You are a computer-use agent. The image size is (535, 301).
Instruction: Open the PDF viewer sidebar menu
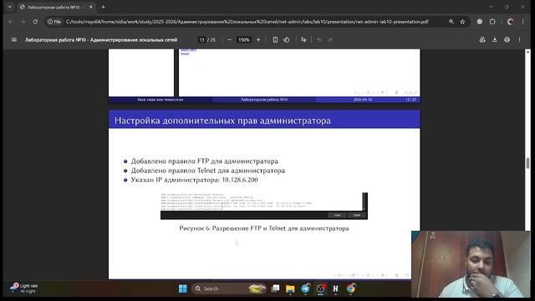pos(14,40)
